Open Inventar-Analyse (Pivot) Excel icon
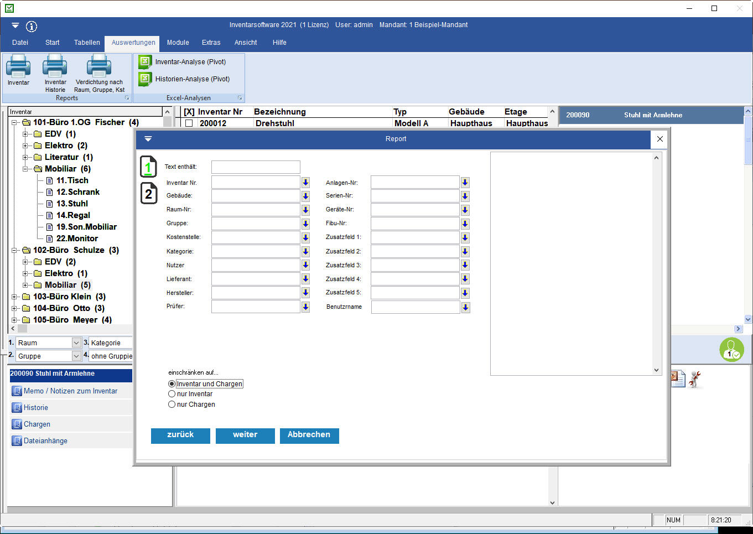 tap(145, 62)
